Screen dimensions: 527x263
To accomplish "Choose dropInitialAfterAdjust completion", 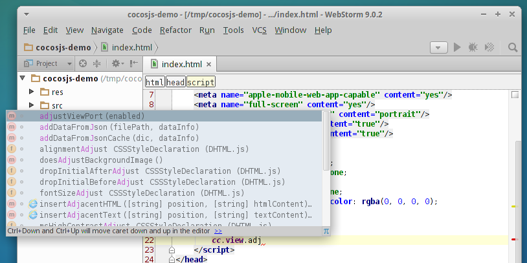I will click(164, 171).
